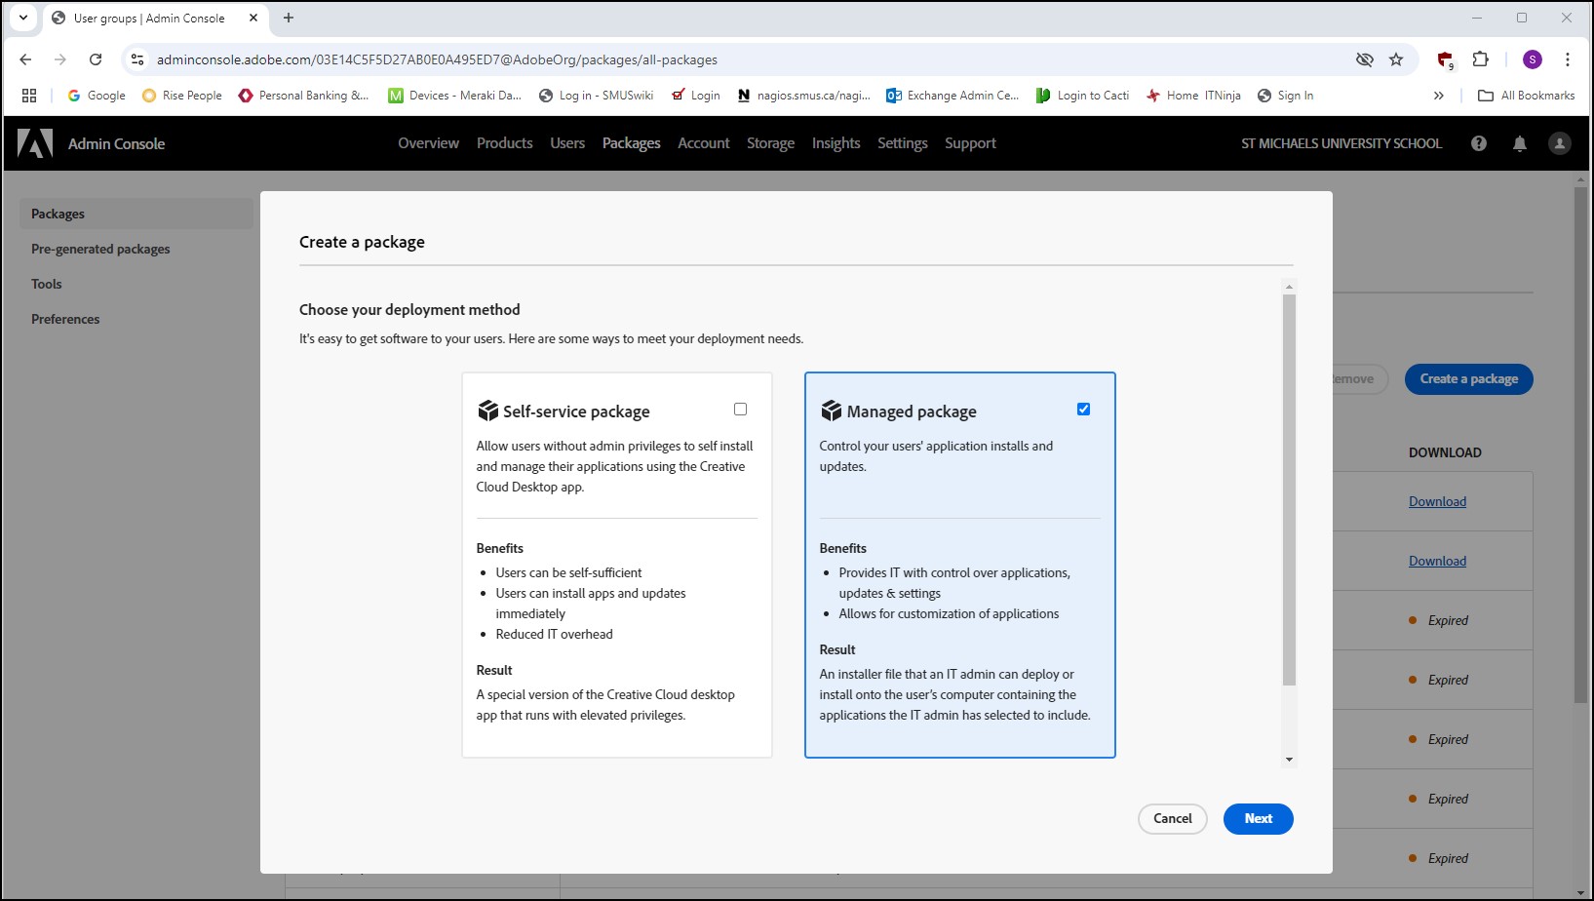The height and width of the screenshot is (901, 1594).
Task: Open the Google bookmark
Action: (97, 96)
